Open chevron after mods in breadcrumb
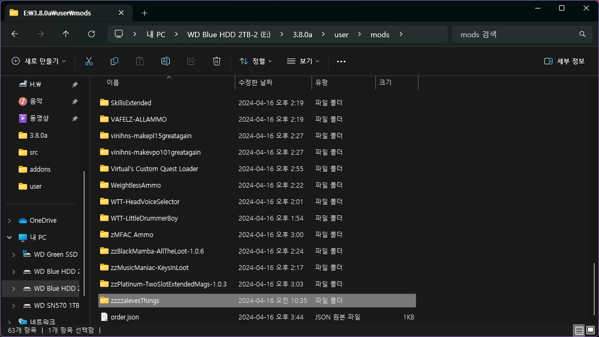The image size is (599, 337). (401, 34)
